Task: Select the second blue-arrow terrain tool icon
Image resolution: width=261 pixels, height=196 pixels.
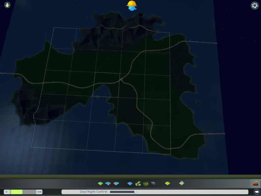Action: (x=108, y=184)
